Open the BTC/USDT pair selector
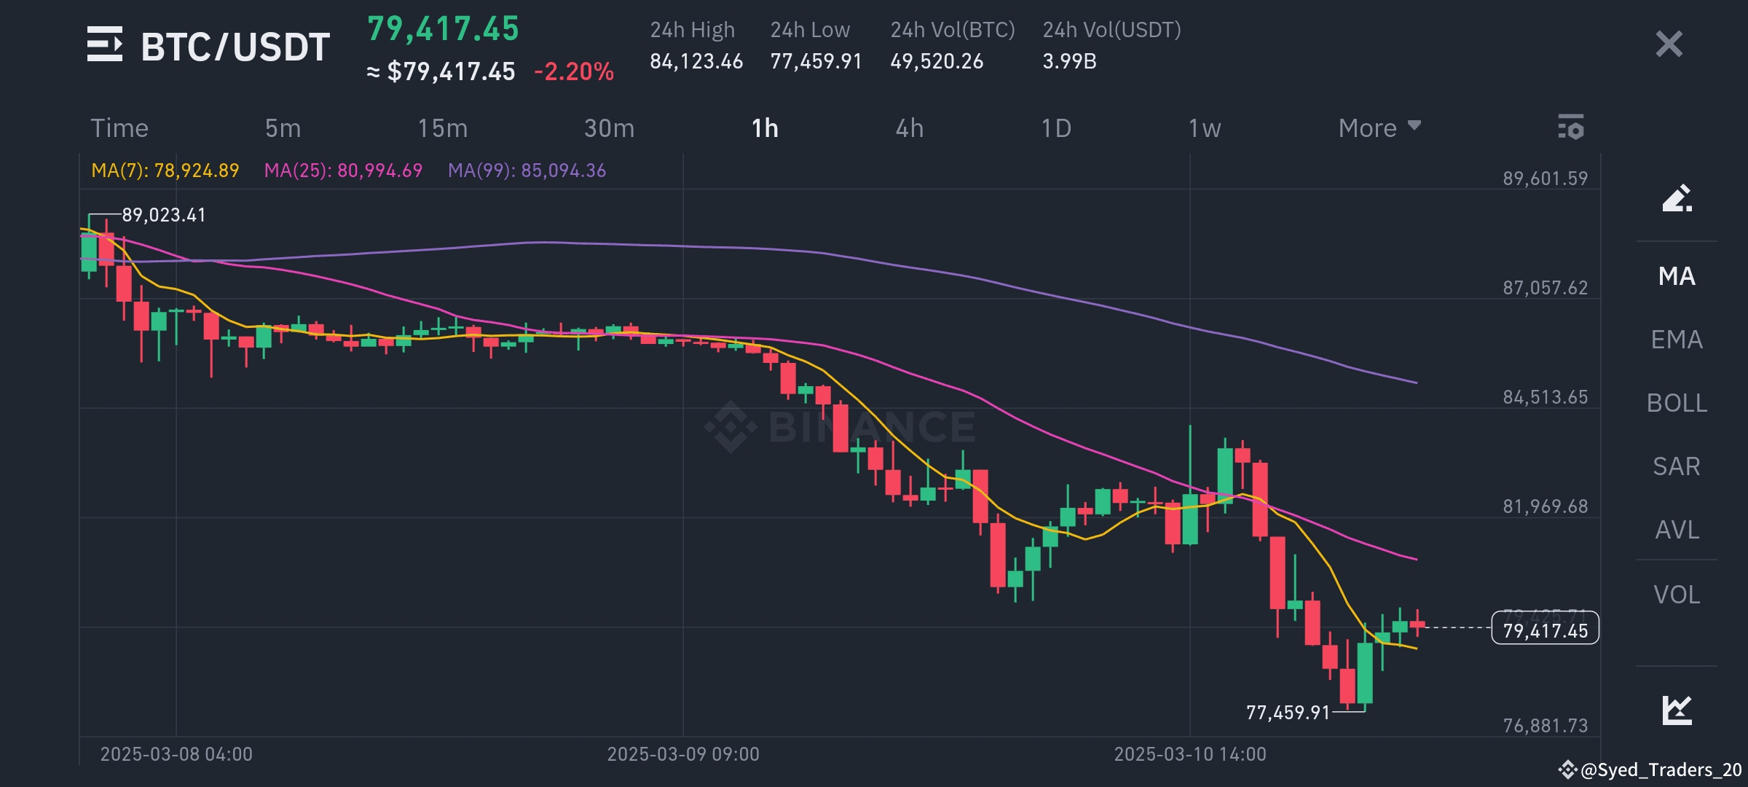The width and height of the screenshot is (1748, 787). click(235, 47)
